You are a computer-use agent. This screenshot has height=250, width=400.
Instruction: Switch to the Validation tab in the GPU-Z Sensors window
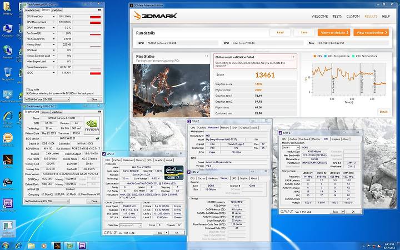pyautogui.click(x=57, y=10)
